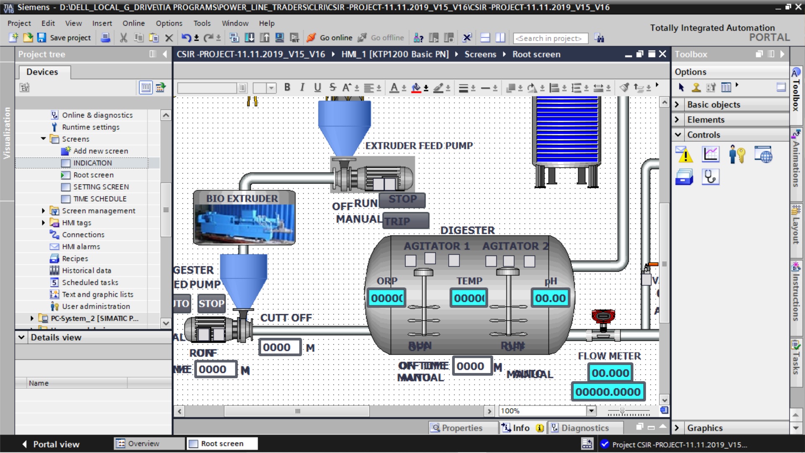The image size is (805, 453).
Task: Toggle italic text formatting
Action: [x=302, y=87]
